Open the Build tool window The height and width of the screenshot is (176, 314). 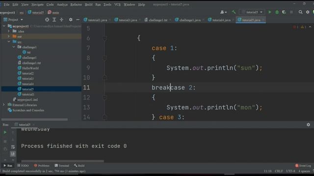79,166
